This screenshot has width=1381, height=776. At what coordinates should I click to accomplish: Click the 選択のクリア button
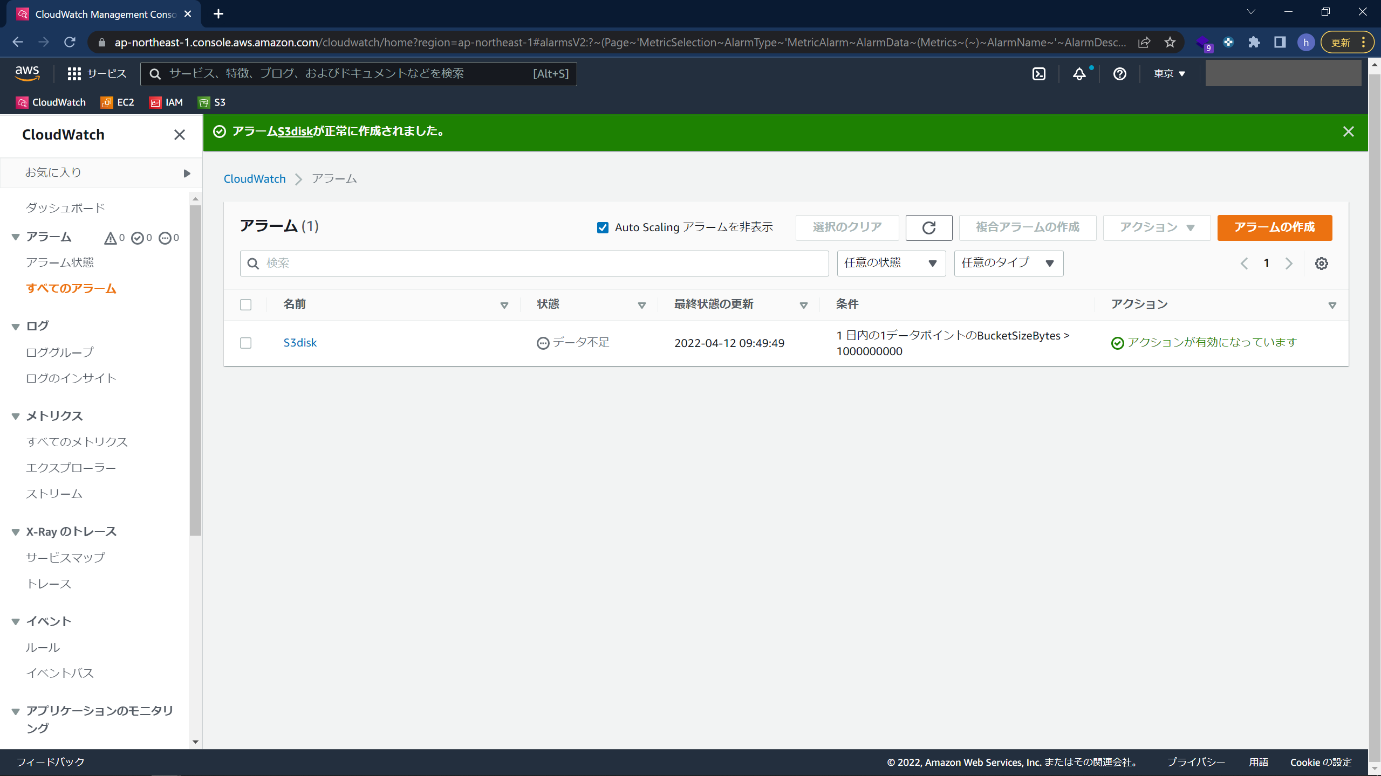pyautogui.click(x=847, y=227)
